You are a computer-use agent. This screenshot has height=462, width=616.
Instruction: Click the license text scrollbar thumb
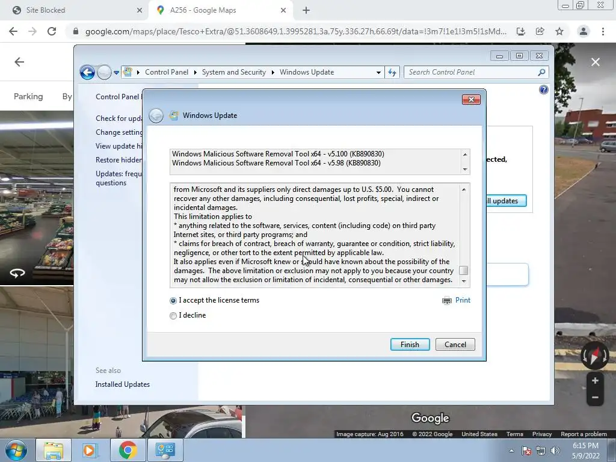(464, 270)
